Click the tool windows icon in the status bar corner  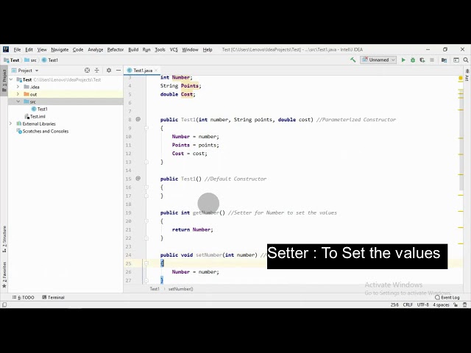[x=4, y=304]
